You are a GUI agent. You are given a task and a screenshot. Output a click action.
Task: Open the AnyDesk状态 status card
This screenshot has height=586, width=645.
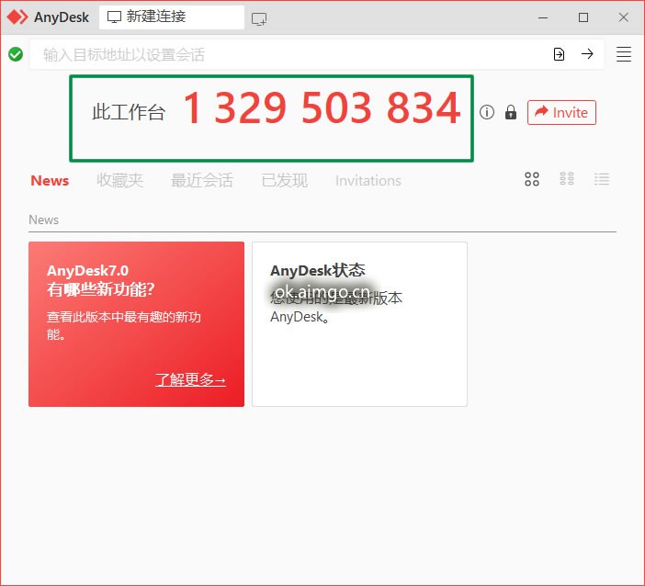[359, 324]
